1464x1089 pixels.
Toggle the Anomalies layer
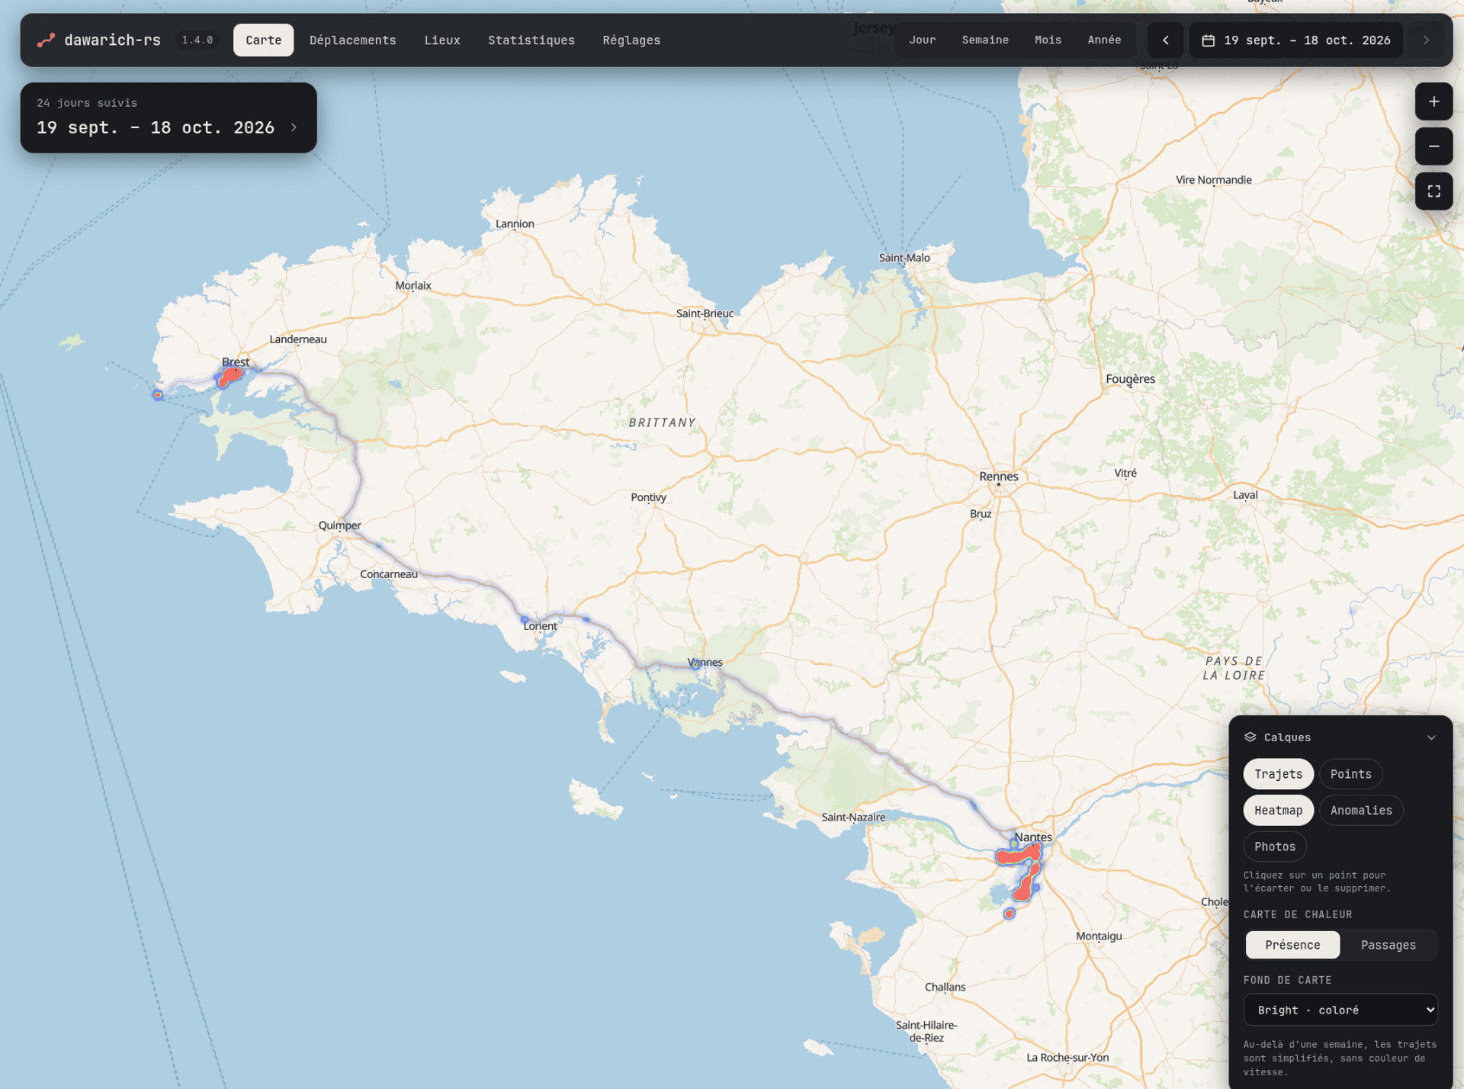tap(1361, 810)
